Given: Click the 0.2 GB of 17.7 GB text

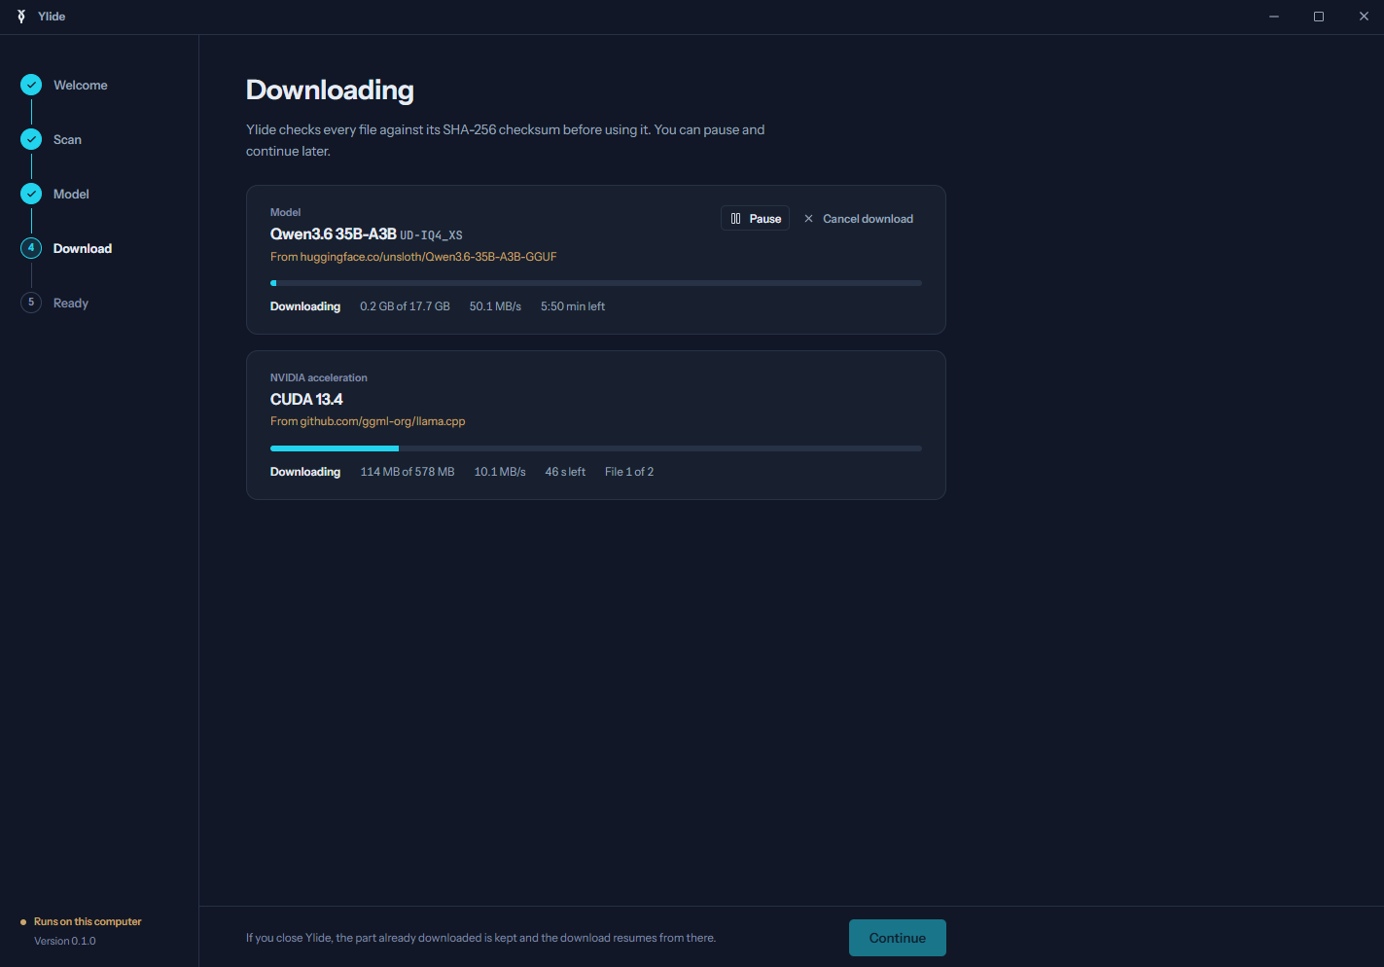Looking at the screenshot, I should click(x=405, y=306).
